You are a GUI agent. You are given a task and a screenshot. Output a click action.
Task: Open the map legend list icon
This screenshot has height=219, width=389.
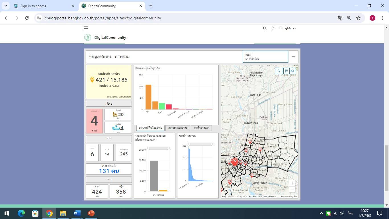(x=286, y=71)
